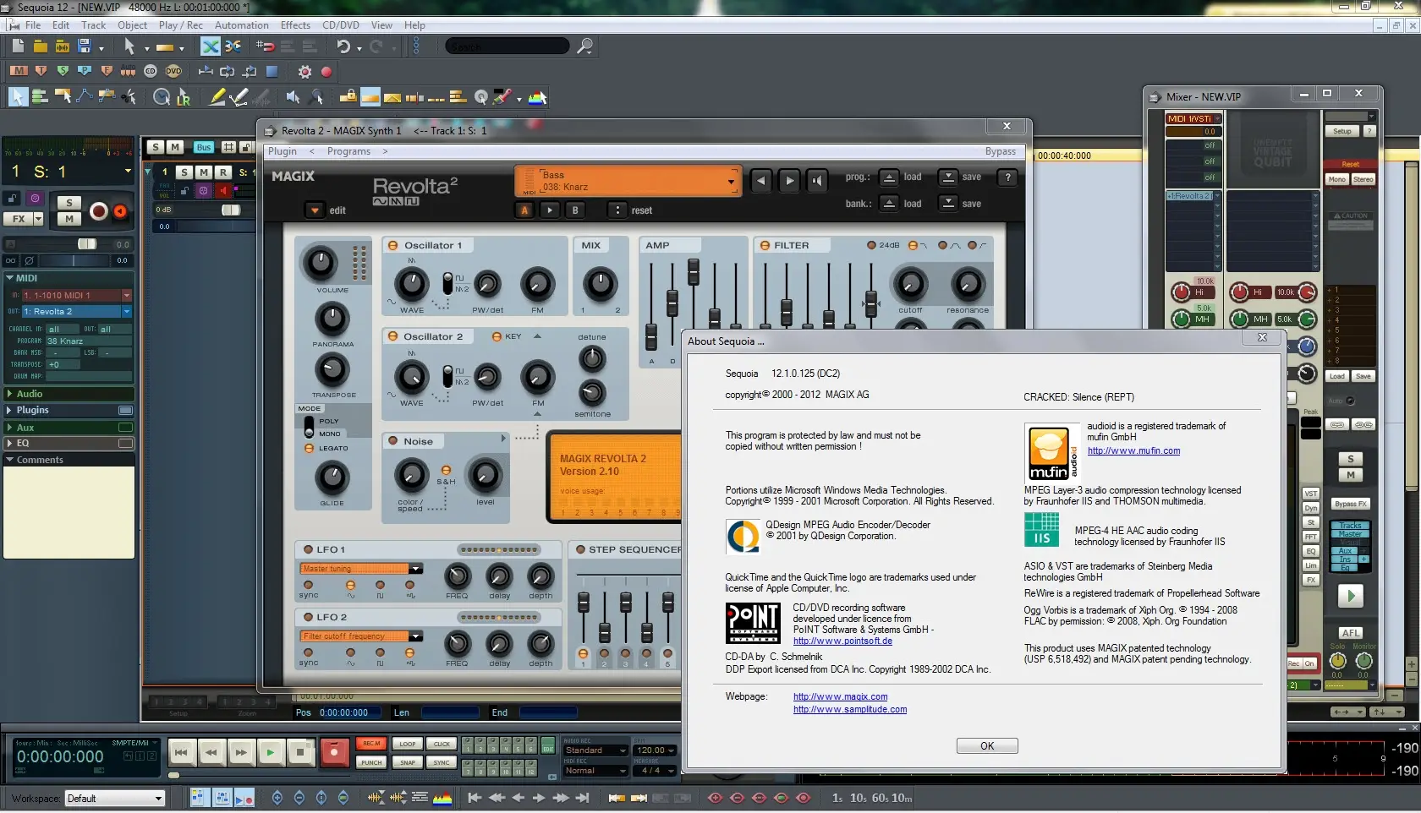Screen dimensions: 1421x813
Task: Toggle Oscillator 1 on/off LED
Action: (x=393, y=245)
